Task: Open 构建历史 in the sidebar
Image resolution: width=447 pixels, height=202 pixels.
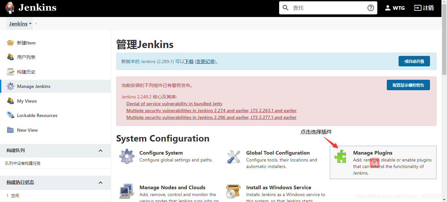Action: [26, 72]
